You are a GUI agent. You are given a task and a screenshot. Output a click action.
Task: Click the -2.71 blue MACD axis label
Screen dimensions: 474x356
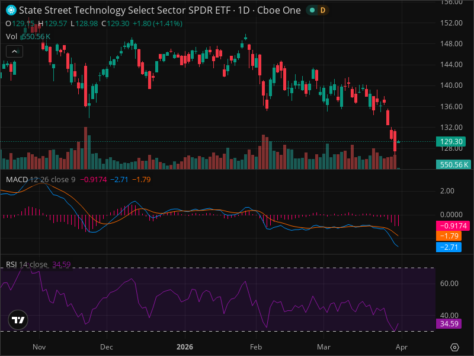(x=449, y=247)
